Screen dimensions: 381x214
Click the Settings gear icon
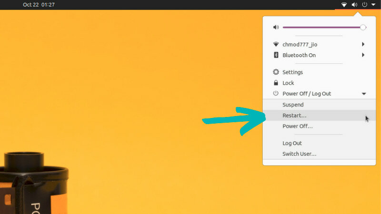[x=276, y=72]
